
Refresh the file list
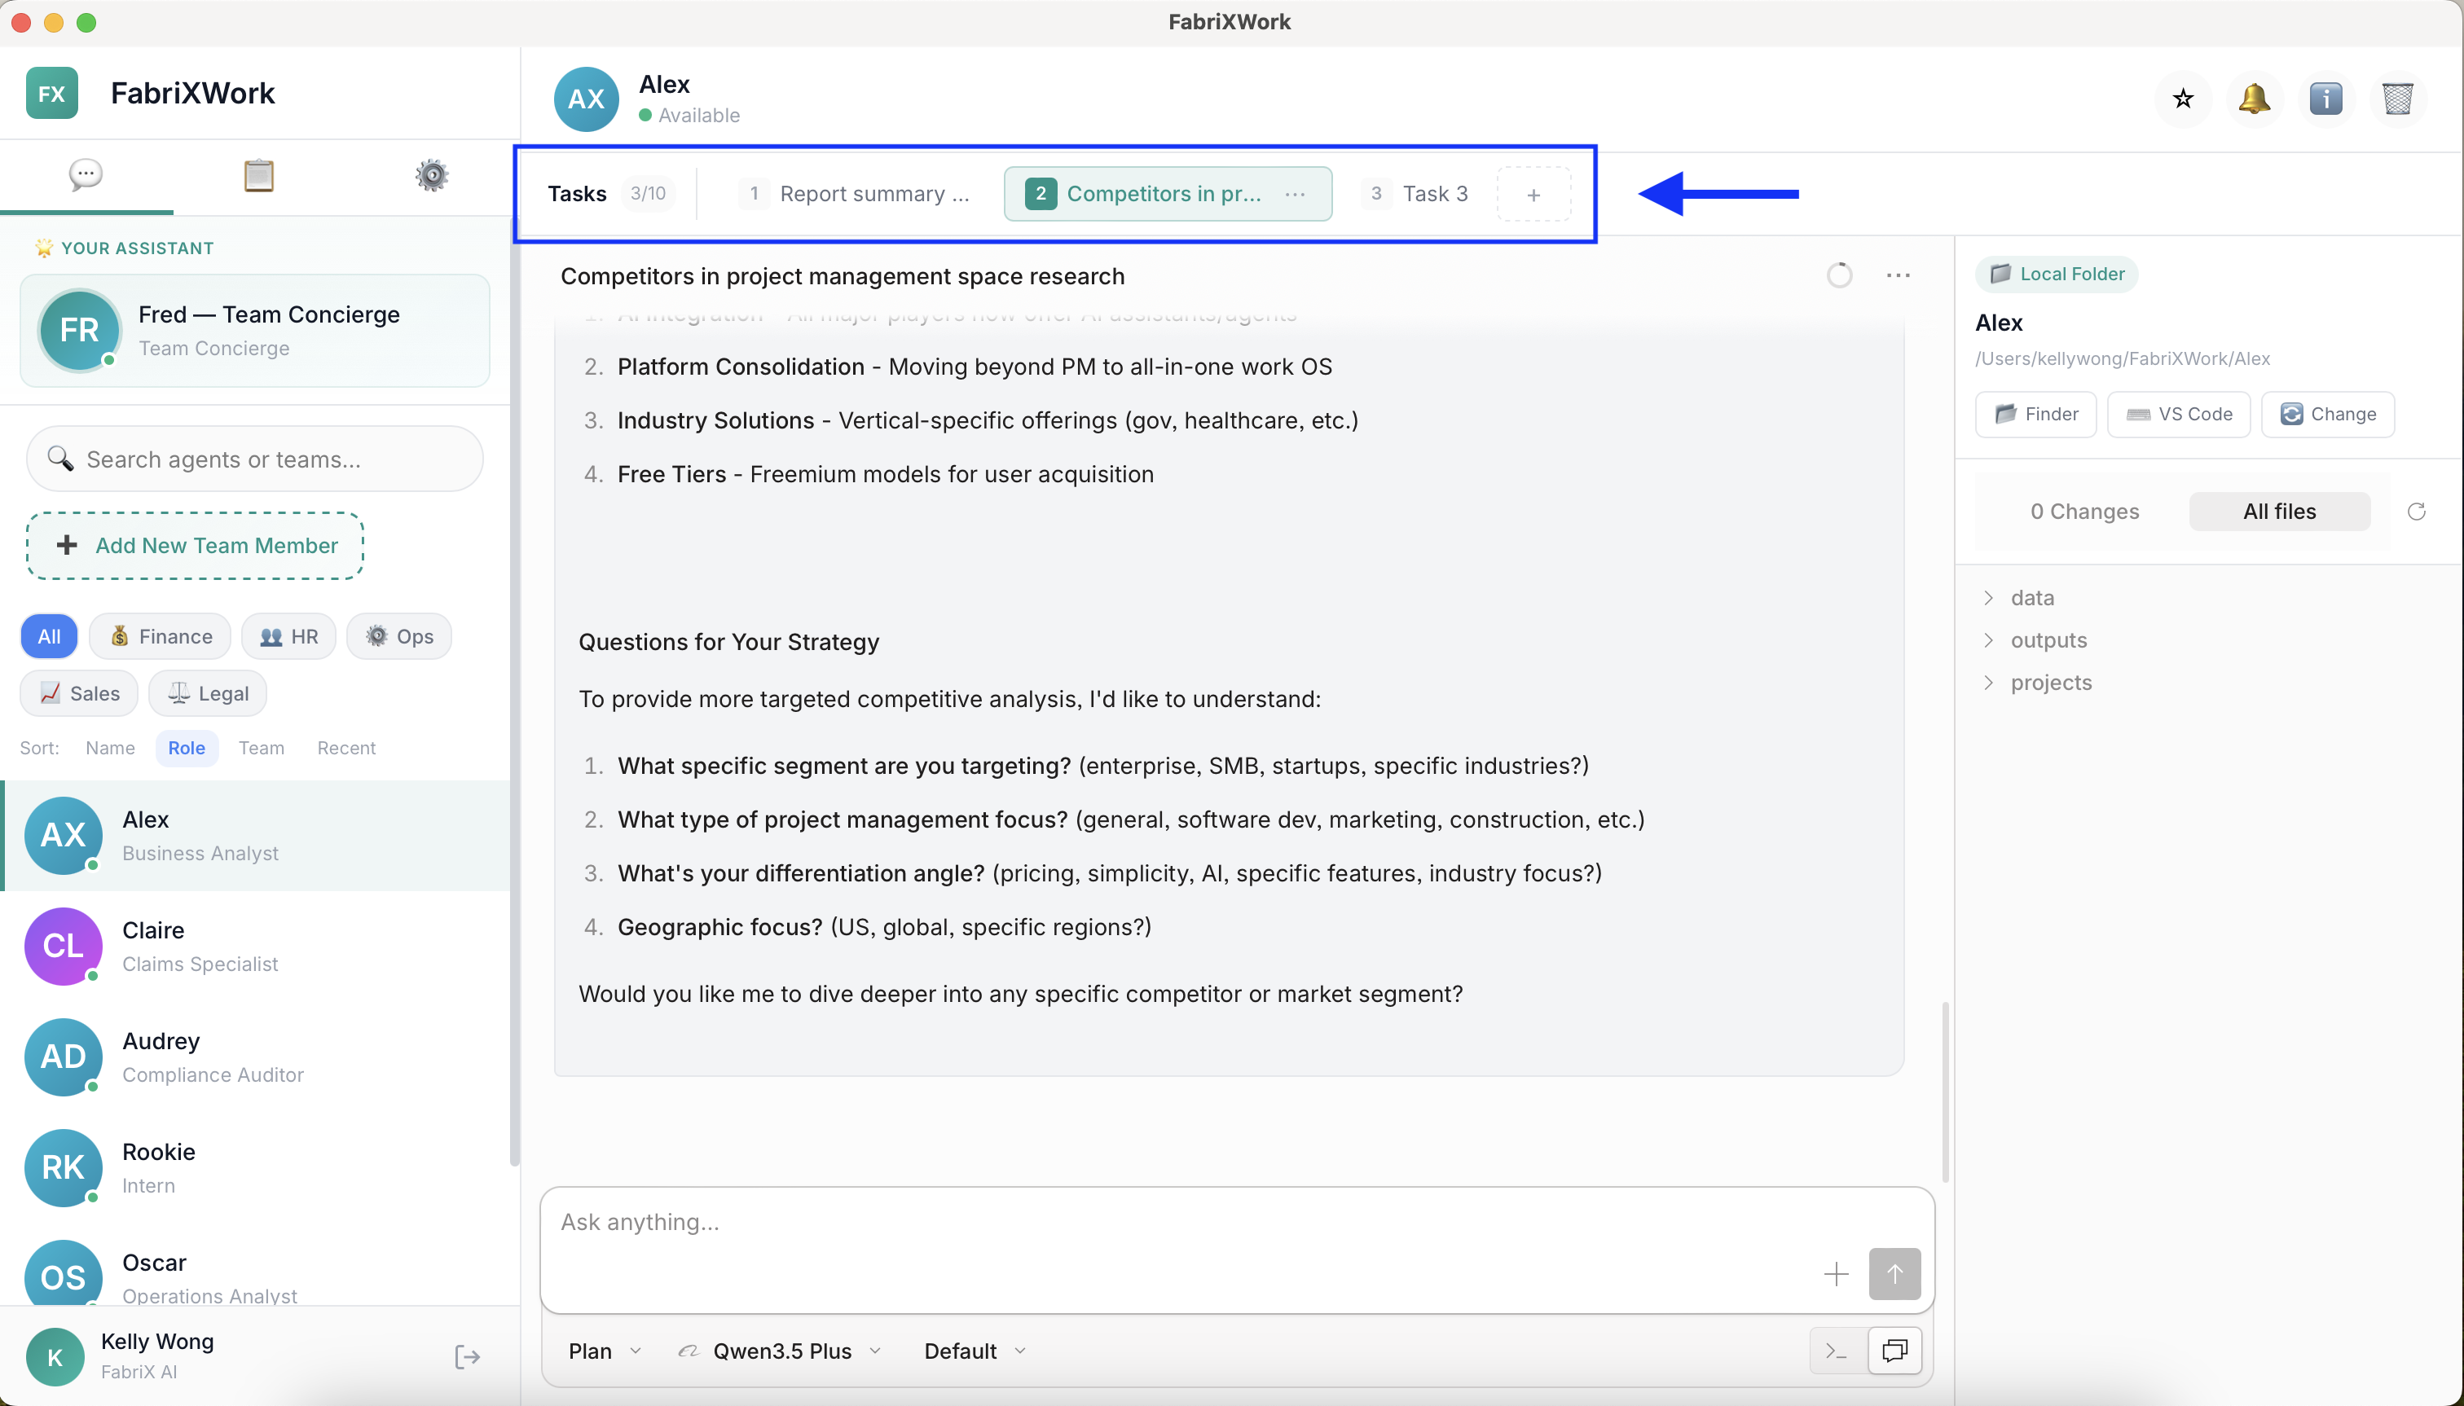2417,512
